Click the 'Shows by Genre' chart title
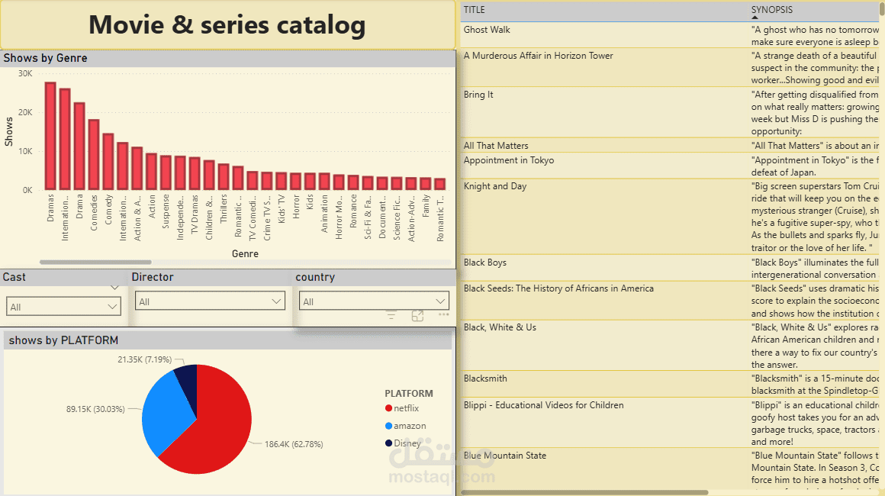This screenshot has height=496, width=885. point(45,58)
